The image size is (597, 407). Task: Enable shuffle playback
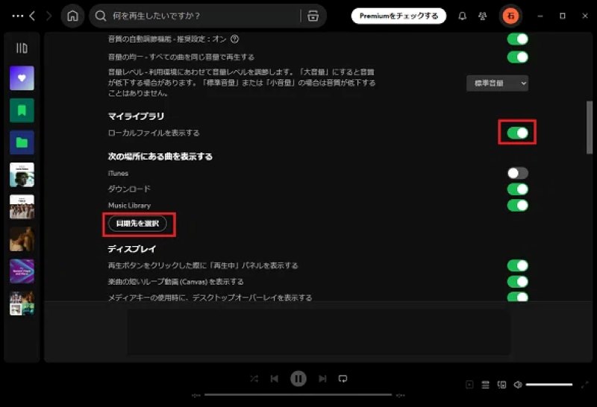[x=254, y=379]
